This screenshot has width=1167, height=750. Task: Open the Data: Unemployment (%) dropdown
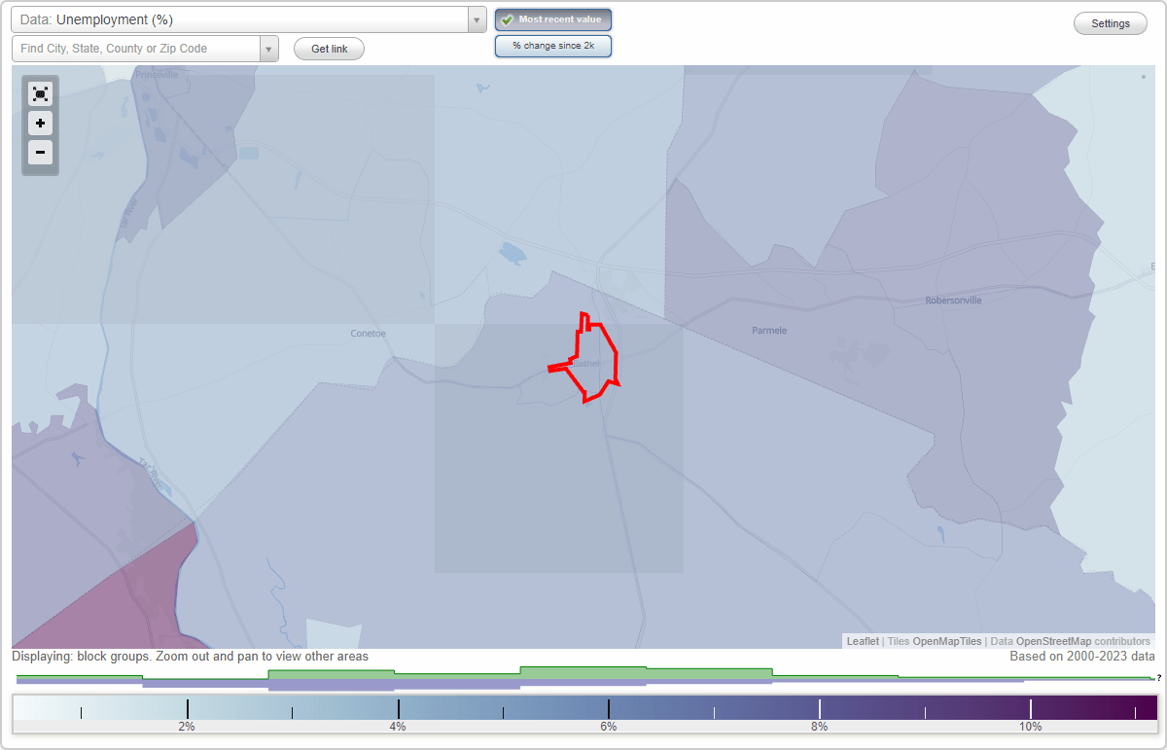tap(243, 18)
